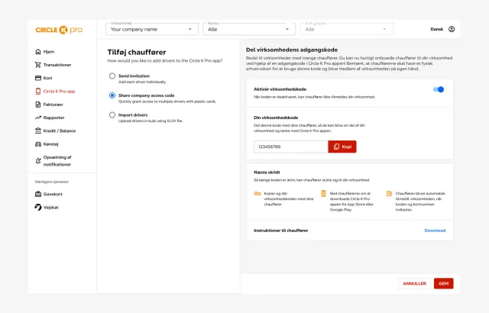Click the company code field 123456789
The width and height of the screenshot is (489, 313).
290,147
